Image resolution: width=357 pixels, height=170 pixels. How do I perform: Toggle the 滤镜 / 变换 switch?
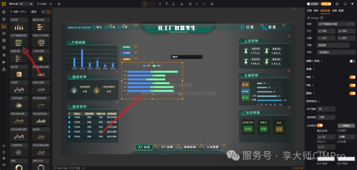pos(352,61)
